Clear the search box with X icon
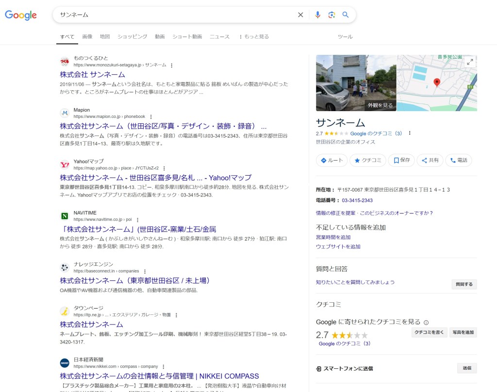Viewport: 497px width, 392px height. pos(300,15)
